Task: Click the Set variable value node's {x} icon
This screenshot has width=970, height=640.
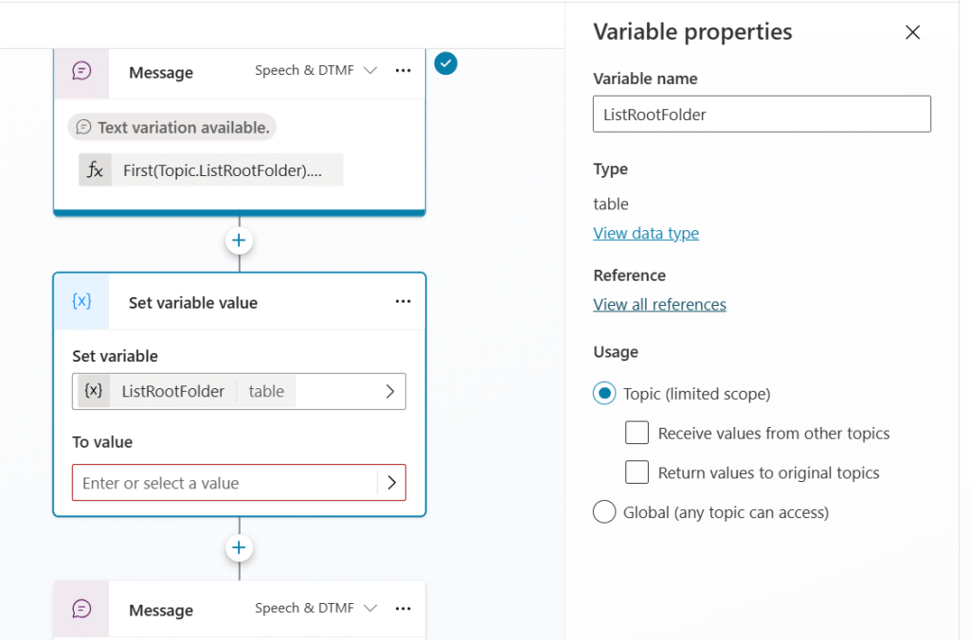Action: 81,301
